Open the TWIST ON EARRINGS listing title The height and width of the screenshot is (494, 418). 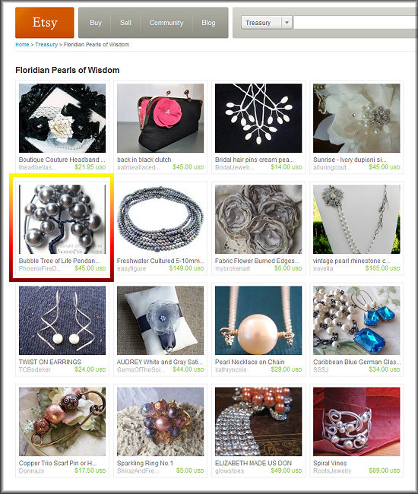(50, 362)
